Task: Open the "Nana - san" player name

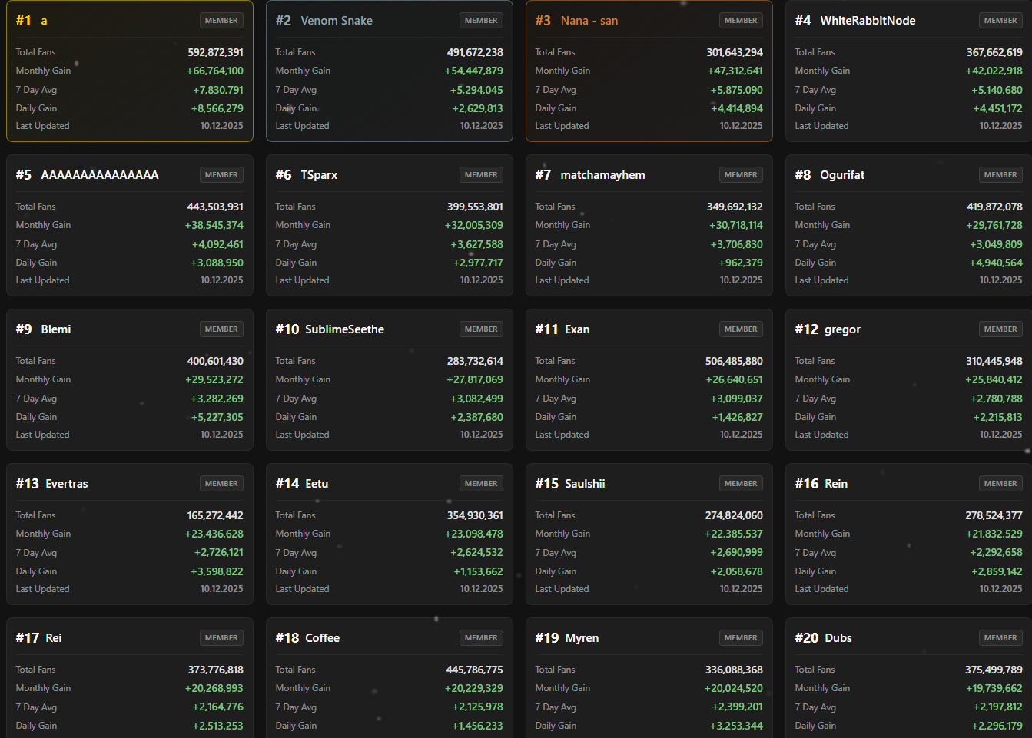Action: (589, 21)
